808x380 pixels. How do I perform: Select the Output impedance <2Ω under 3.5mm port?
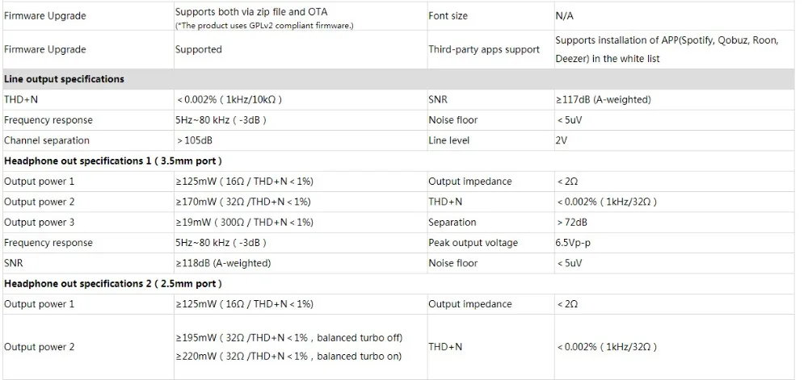click(x=567, y=182)
